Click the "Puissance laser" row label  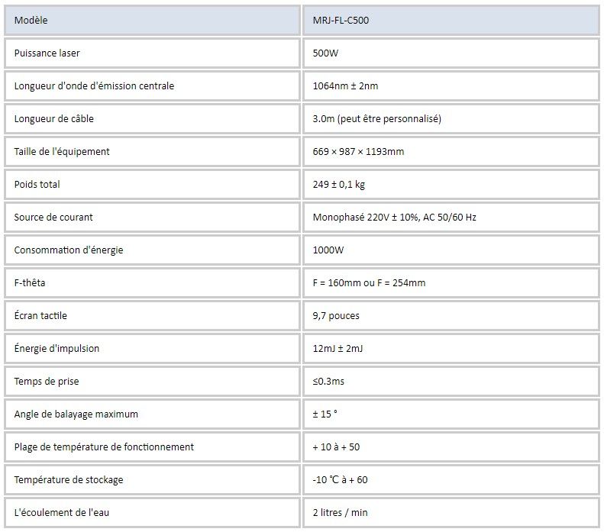pos(47,53)
